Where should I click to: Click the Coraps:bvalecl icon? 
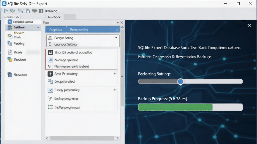(x=50, y=81)
